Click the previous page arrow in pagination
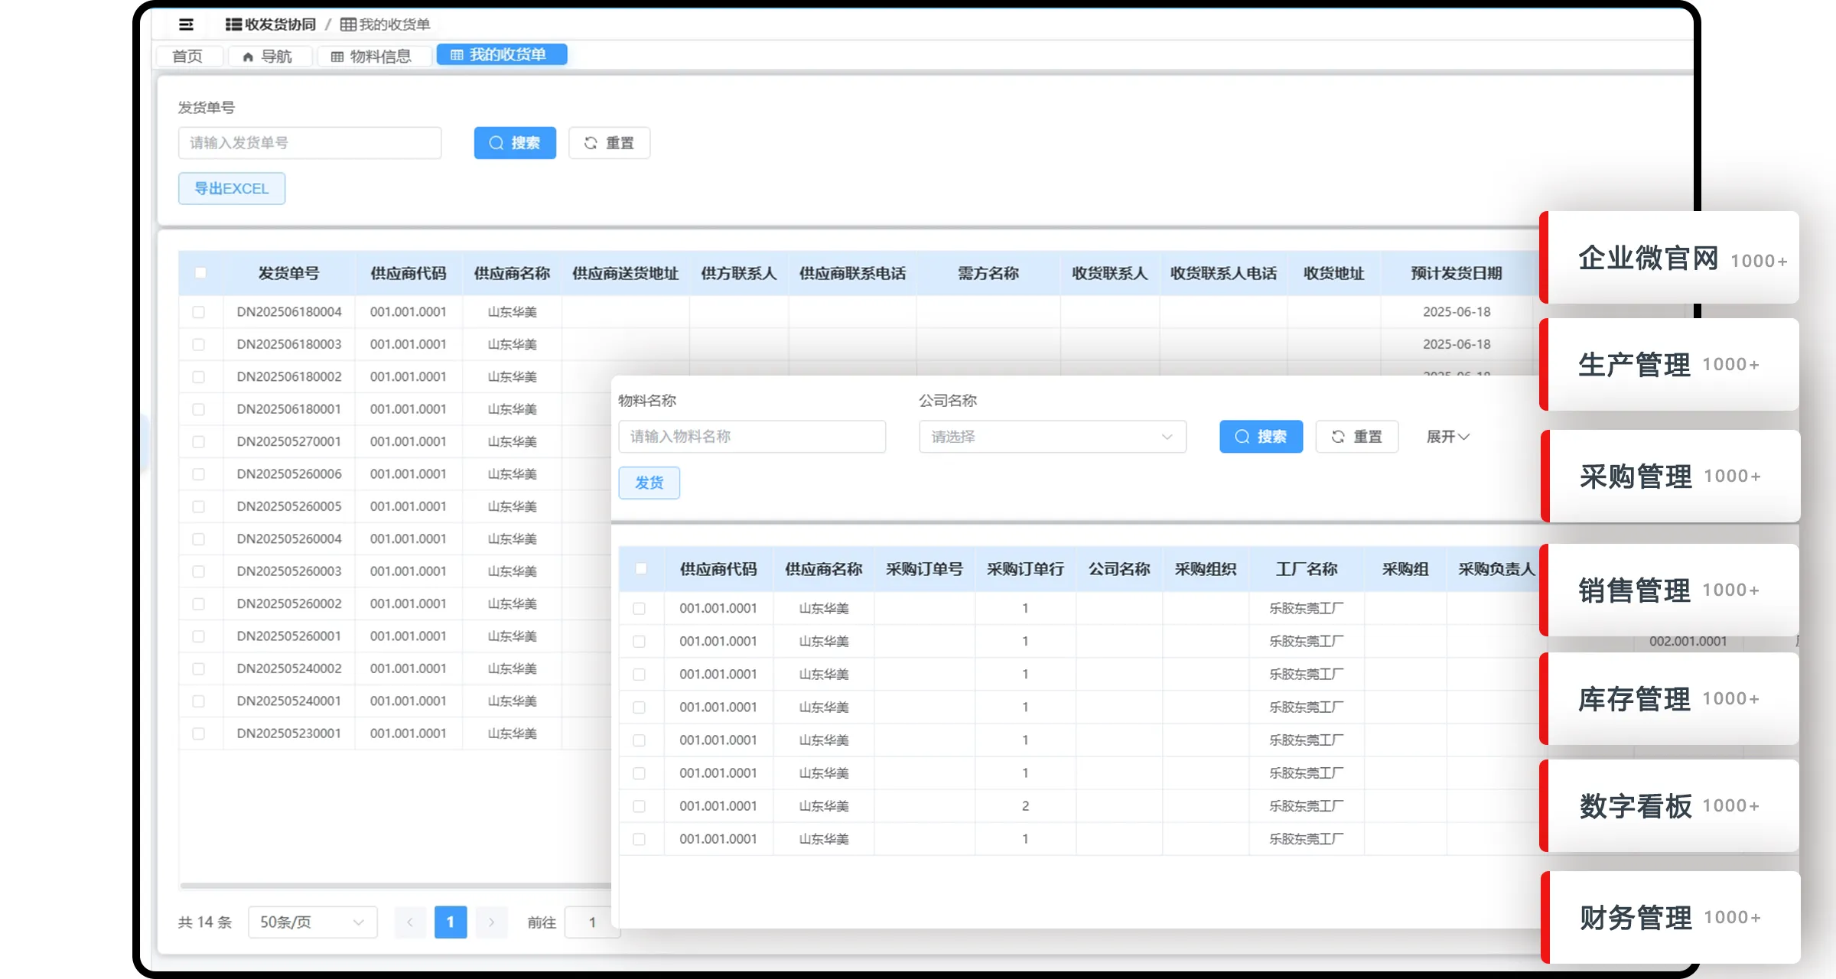The width and height of the screenshot is (1836, 979). coord(410,922)
